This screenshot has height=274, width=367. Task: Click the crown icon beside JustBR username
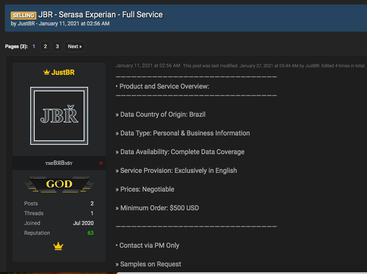tap(46, 72)
